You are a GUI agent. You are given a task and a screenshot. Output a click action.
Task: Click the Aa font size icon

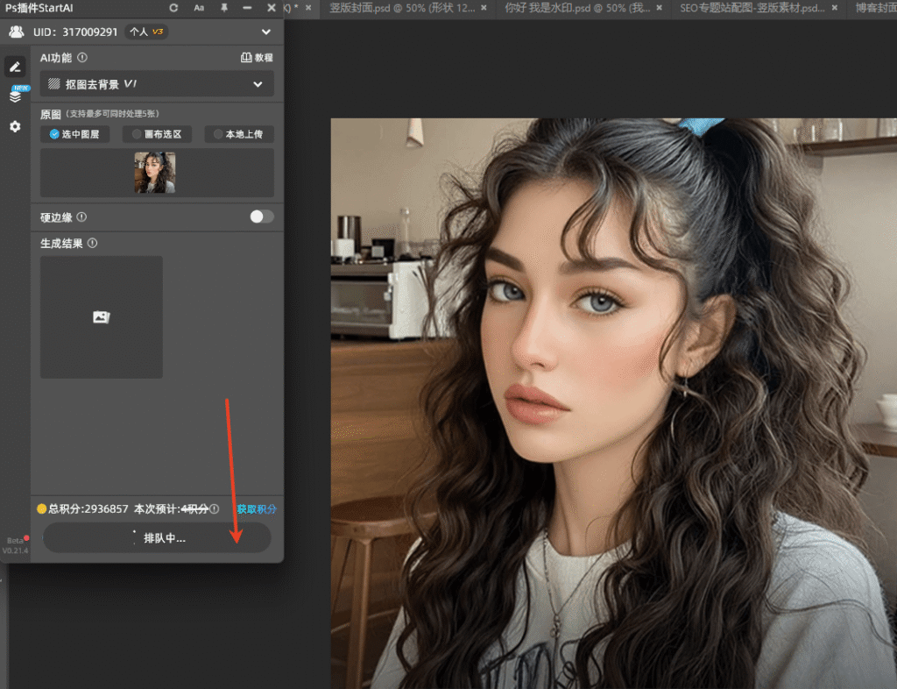click(x=199, y=8)
